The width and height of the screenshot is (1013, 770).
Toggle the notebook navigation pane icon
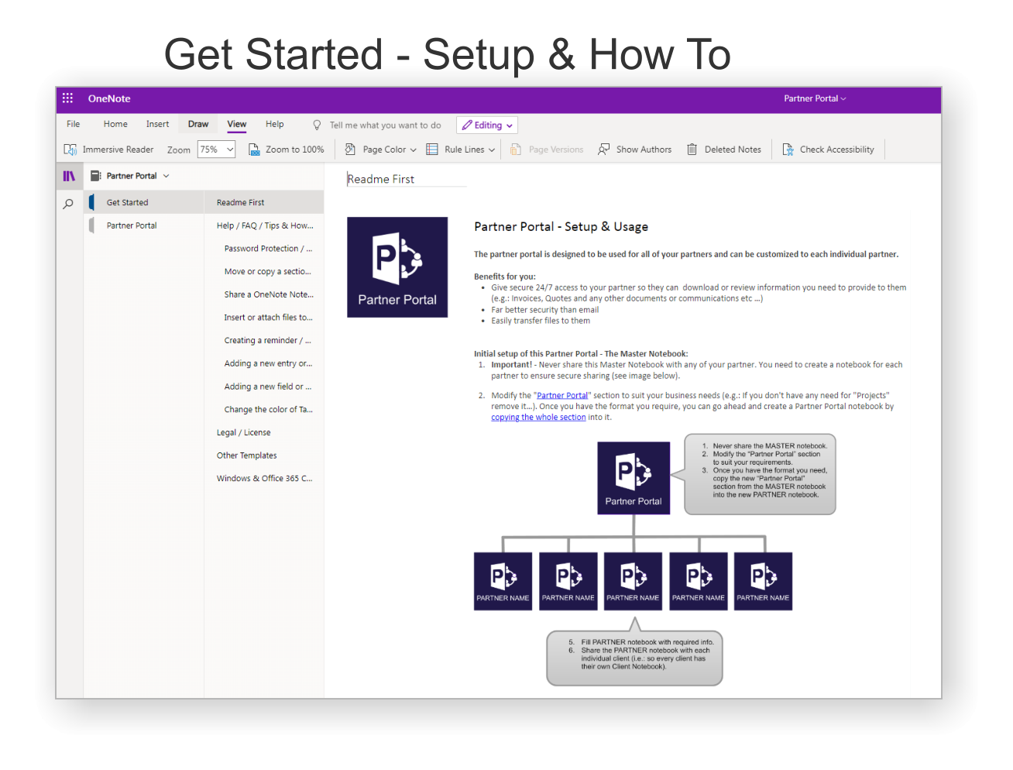pyautogui.click(x=69, y=176)
